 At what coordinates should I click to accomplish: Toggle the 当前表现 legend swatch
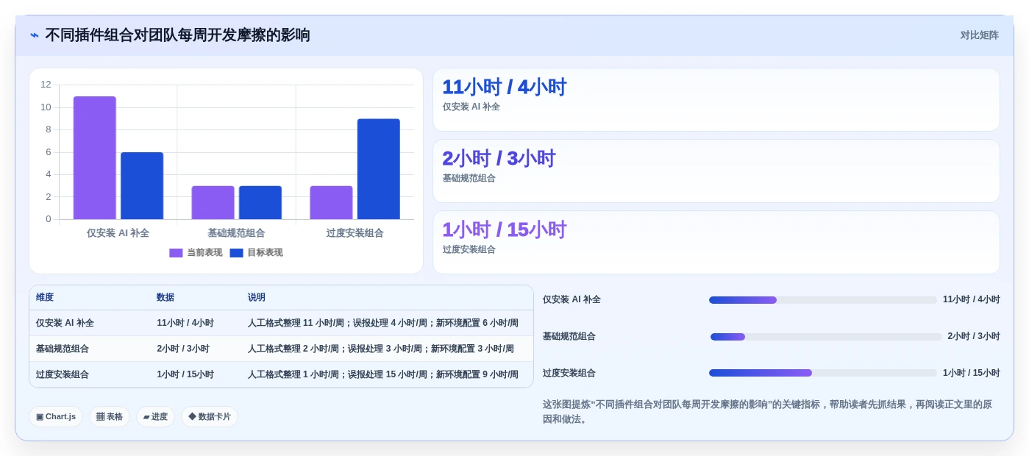pyautogui.click(x=176, y=253)
